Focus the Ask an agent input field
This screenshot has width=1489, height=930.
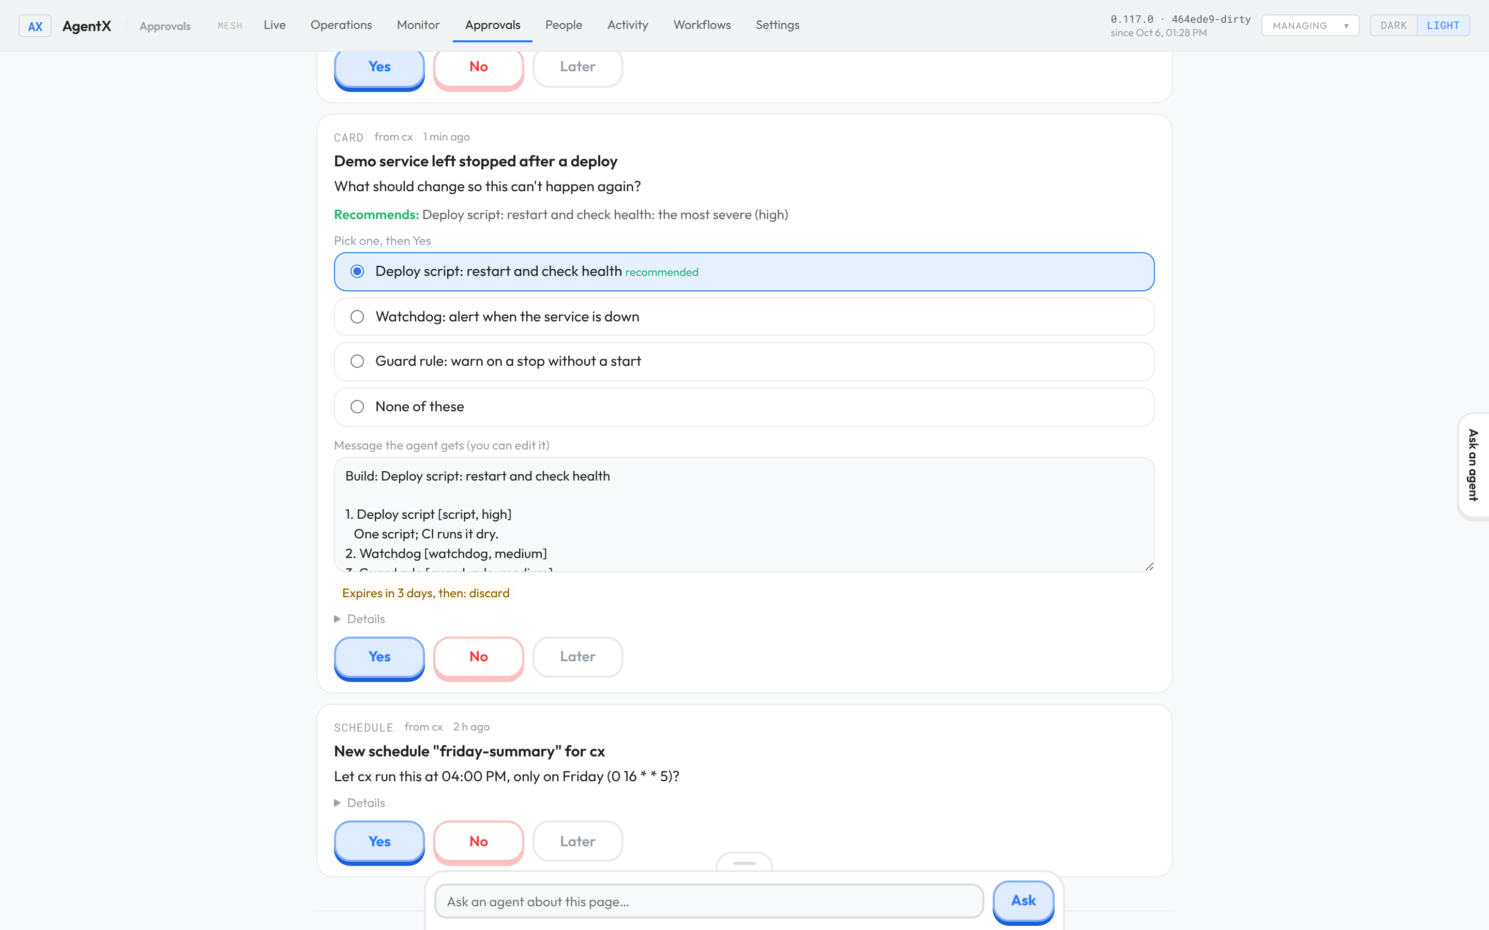pos(709,902)
